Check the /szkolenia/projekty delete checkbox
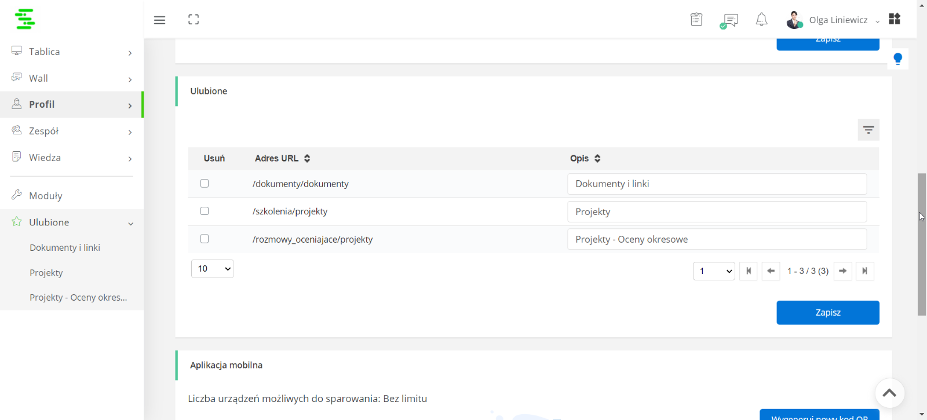927x420 pixels. pos(205,211)
